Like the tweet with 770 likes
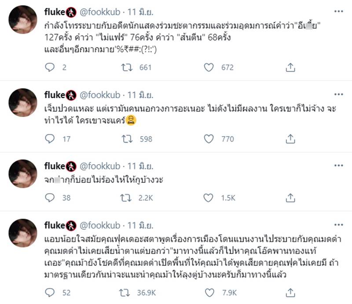This screenshot has width=352, height=304. click(x=209, y=139)
